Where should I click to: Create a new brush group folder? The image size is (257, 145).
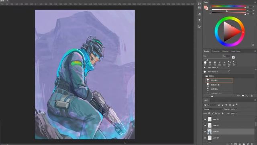click(x=243, y=95)
